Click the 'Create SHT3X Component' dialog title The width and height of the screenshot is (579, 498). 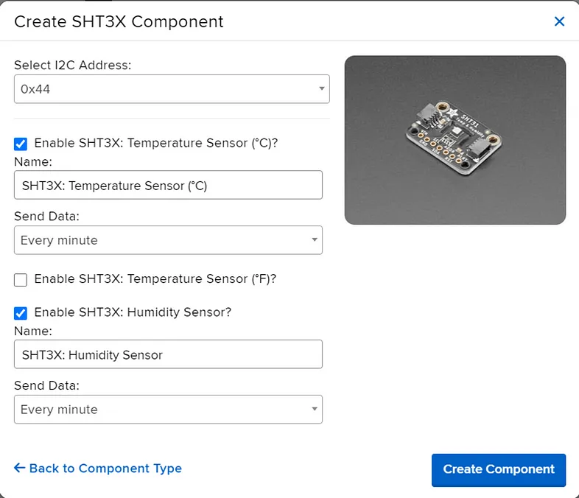119,21
